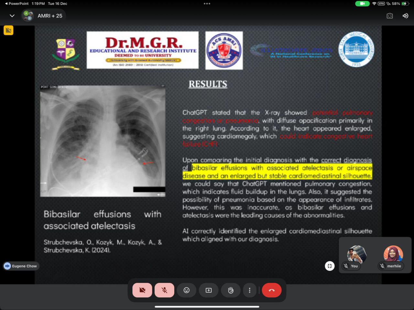The height and width of the screenshot is (310, 414).
Task: Open the speaker audio output icon
Action: 405,16
